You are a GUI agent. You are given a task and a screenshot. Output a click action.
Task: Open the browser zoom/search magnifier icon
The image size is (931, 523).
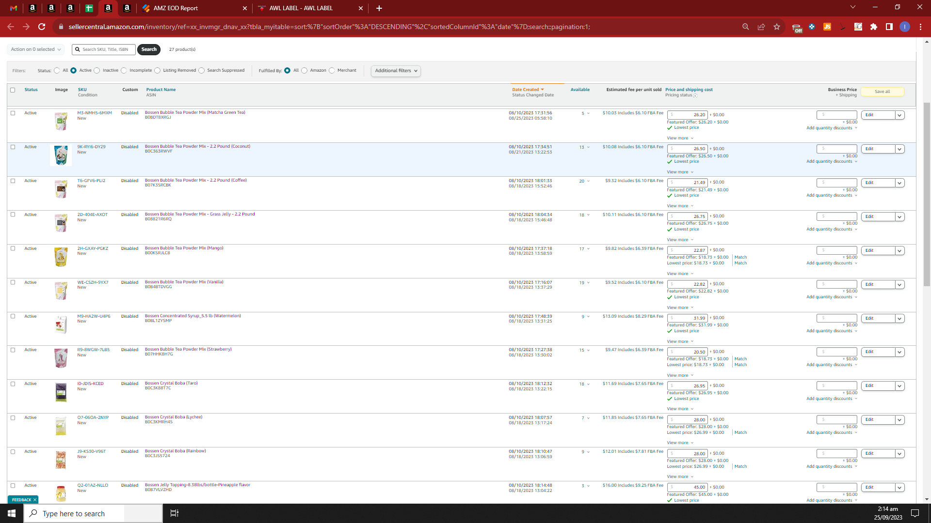pos(746,27)
